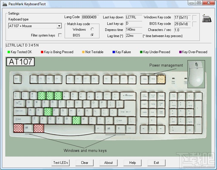Click the M key on the keyboard image
Screen dimensions: 217x170
pyautogui.click(x=85, y=120)
